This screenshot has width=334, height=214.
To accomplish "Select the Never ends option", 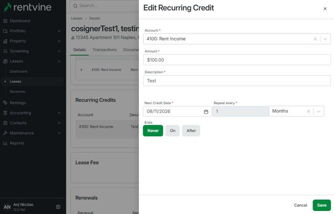I will (153, 130).
